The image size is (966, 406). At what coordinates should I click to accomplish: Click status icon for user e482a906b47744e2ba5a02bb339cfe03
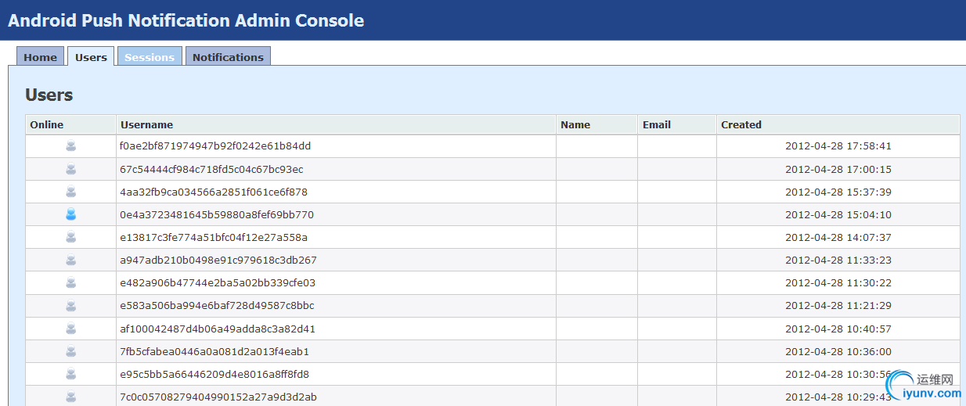coord(70,282)
